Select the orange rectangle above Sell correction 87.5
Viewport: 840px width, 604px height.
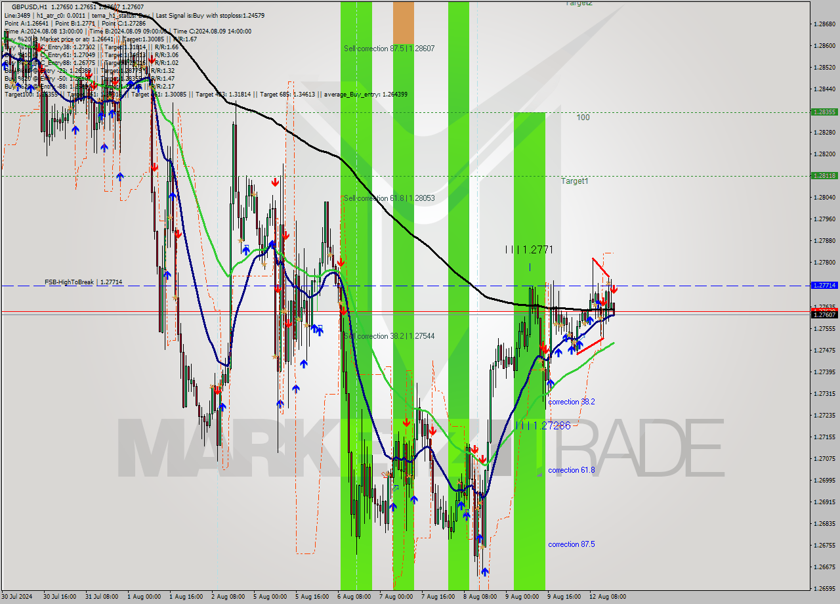[404, 23]
